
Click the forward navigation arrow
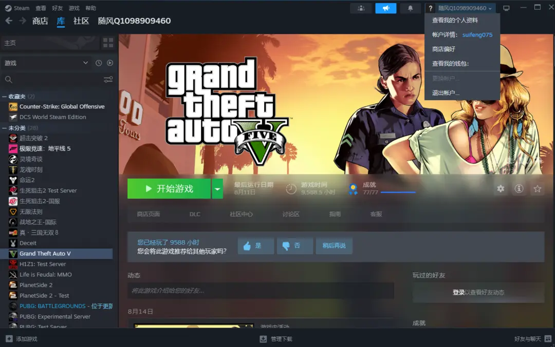point(22,21)
